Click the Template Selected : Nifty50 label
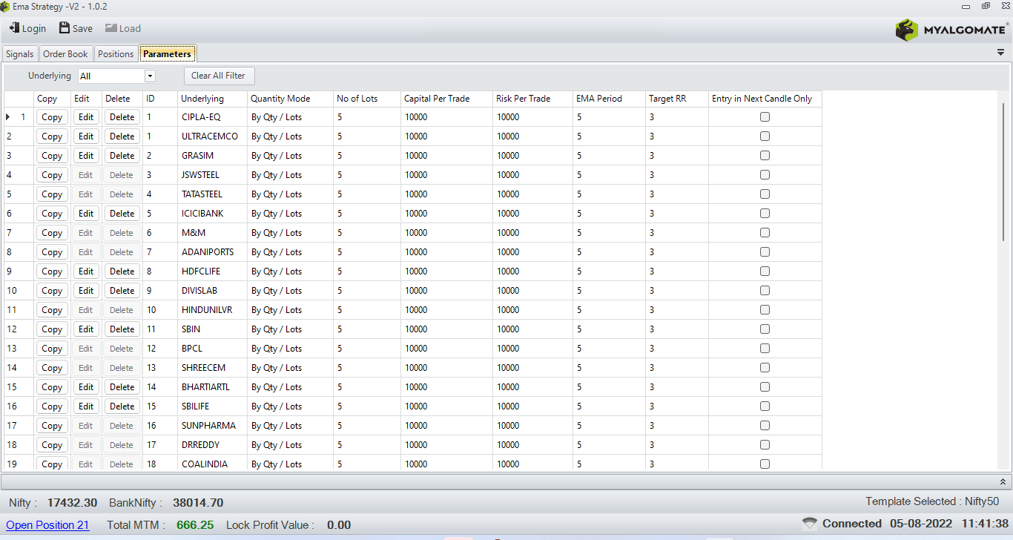1013x540 pixels. (x=932, y=501)
